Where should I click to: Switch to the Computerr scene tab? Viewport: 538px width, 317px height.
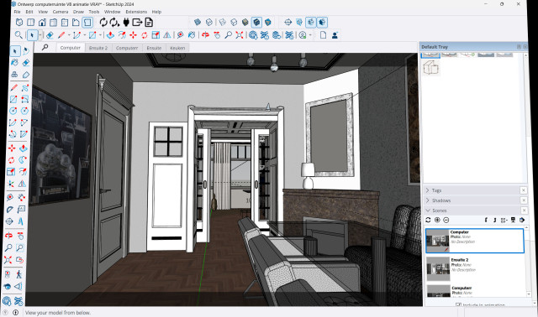[127, 48]
